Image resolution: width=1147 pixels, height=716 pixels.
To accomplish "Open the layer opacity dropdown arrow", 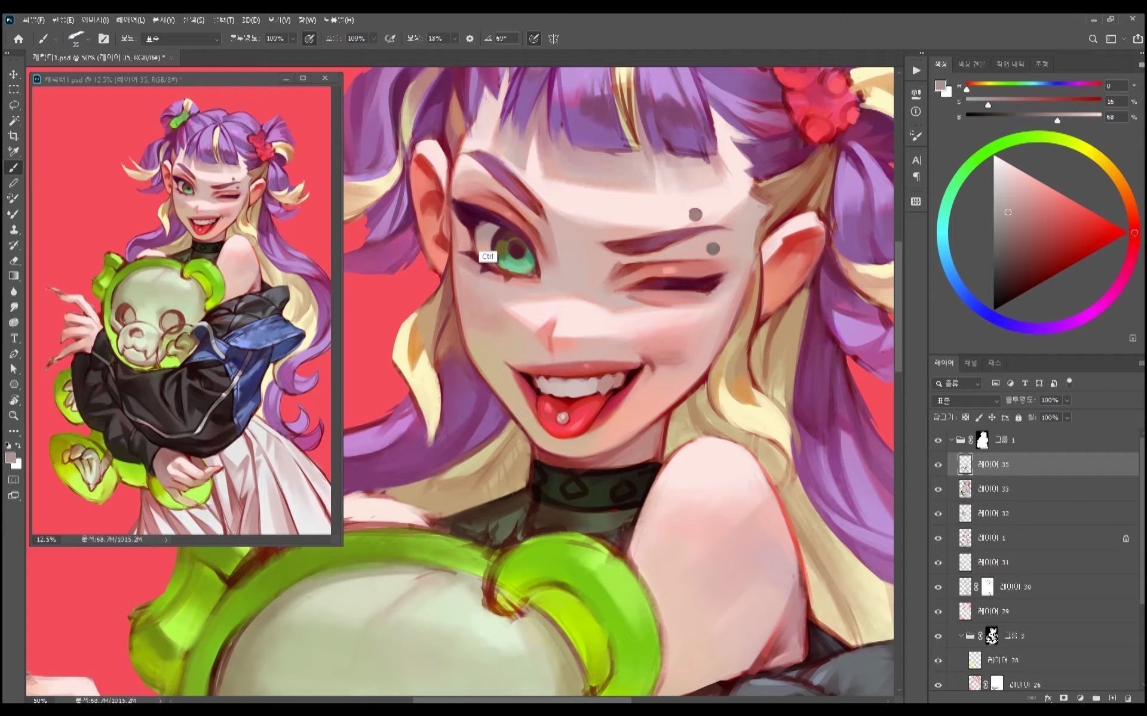I will click(x=1067, y=400).
